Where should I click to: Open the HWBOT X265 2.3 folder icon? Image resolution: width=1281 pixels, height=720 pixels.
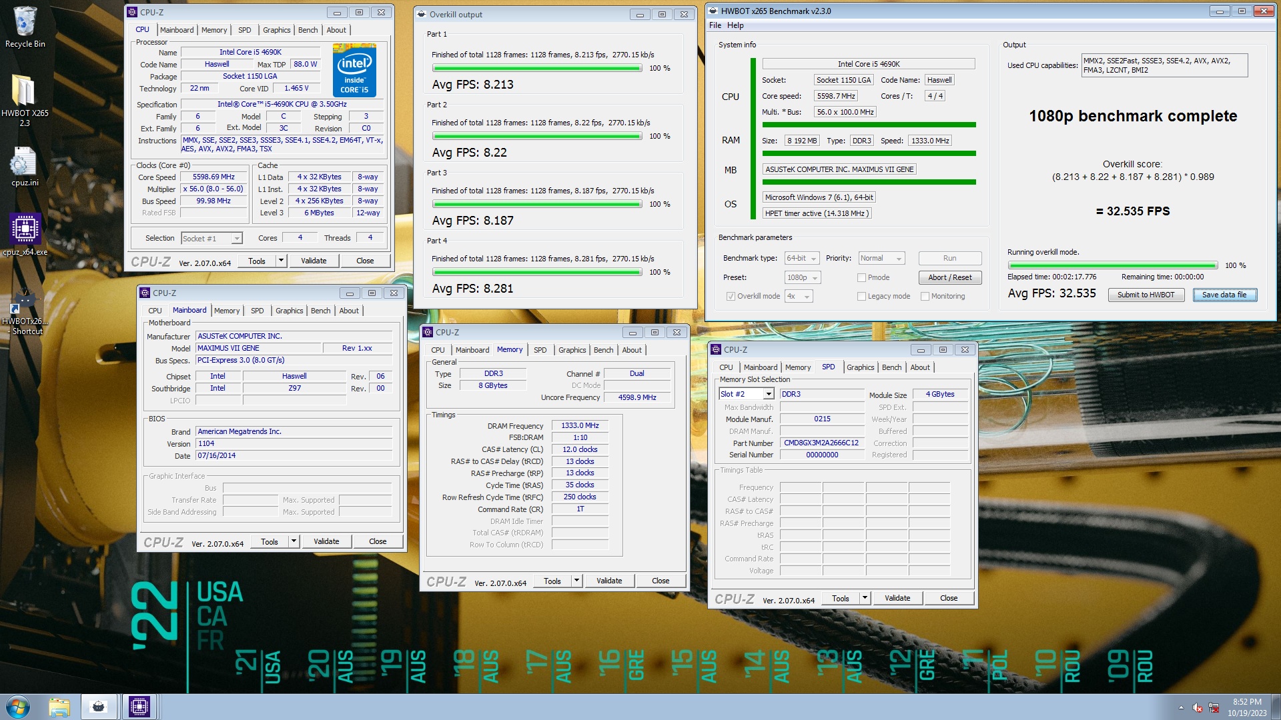pos(25,99)
